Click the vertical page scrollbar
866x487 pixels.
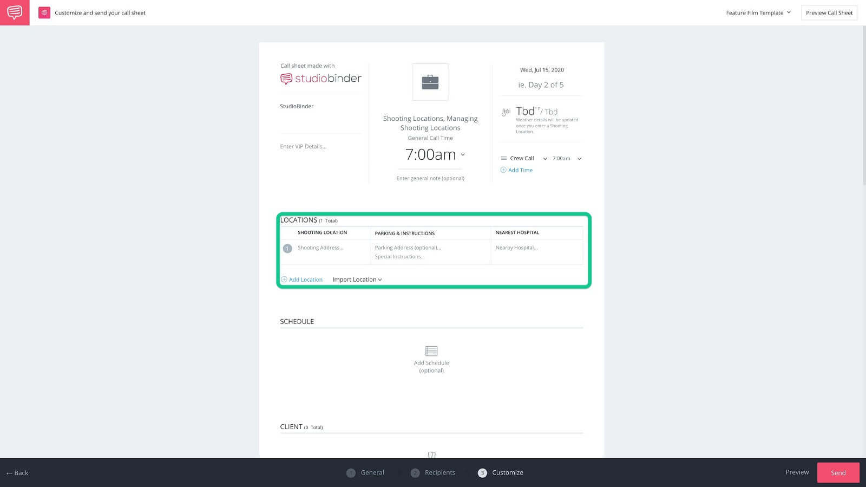point(863,106)
